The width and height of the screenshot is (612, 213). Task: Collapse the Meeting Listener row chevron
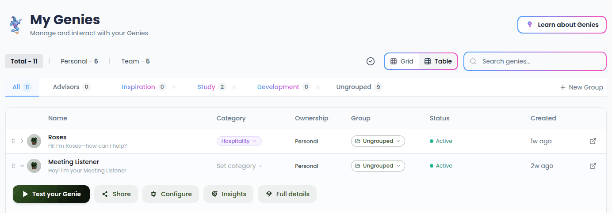tap(22, 166)
